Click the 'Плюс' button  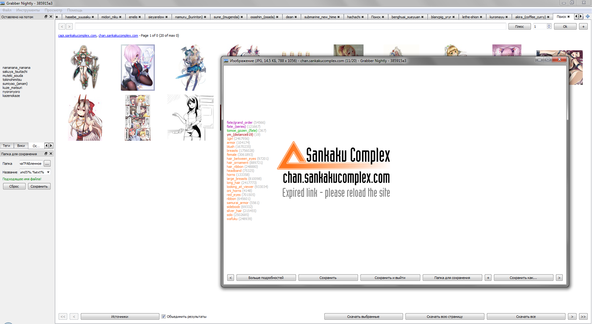coord(520,27)
